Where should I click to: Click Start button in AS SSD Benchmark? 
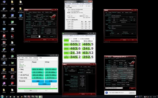pos(31,90)
